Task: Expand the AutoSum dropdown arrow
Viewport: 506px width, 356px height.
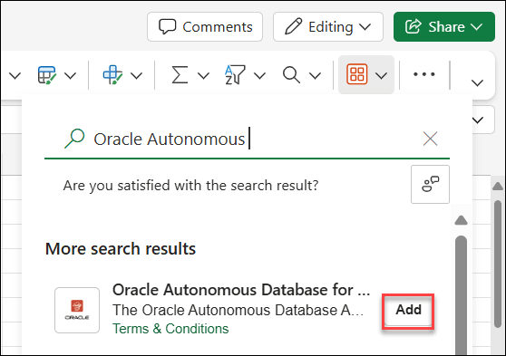Action: tap(204, 76)
